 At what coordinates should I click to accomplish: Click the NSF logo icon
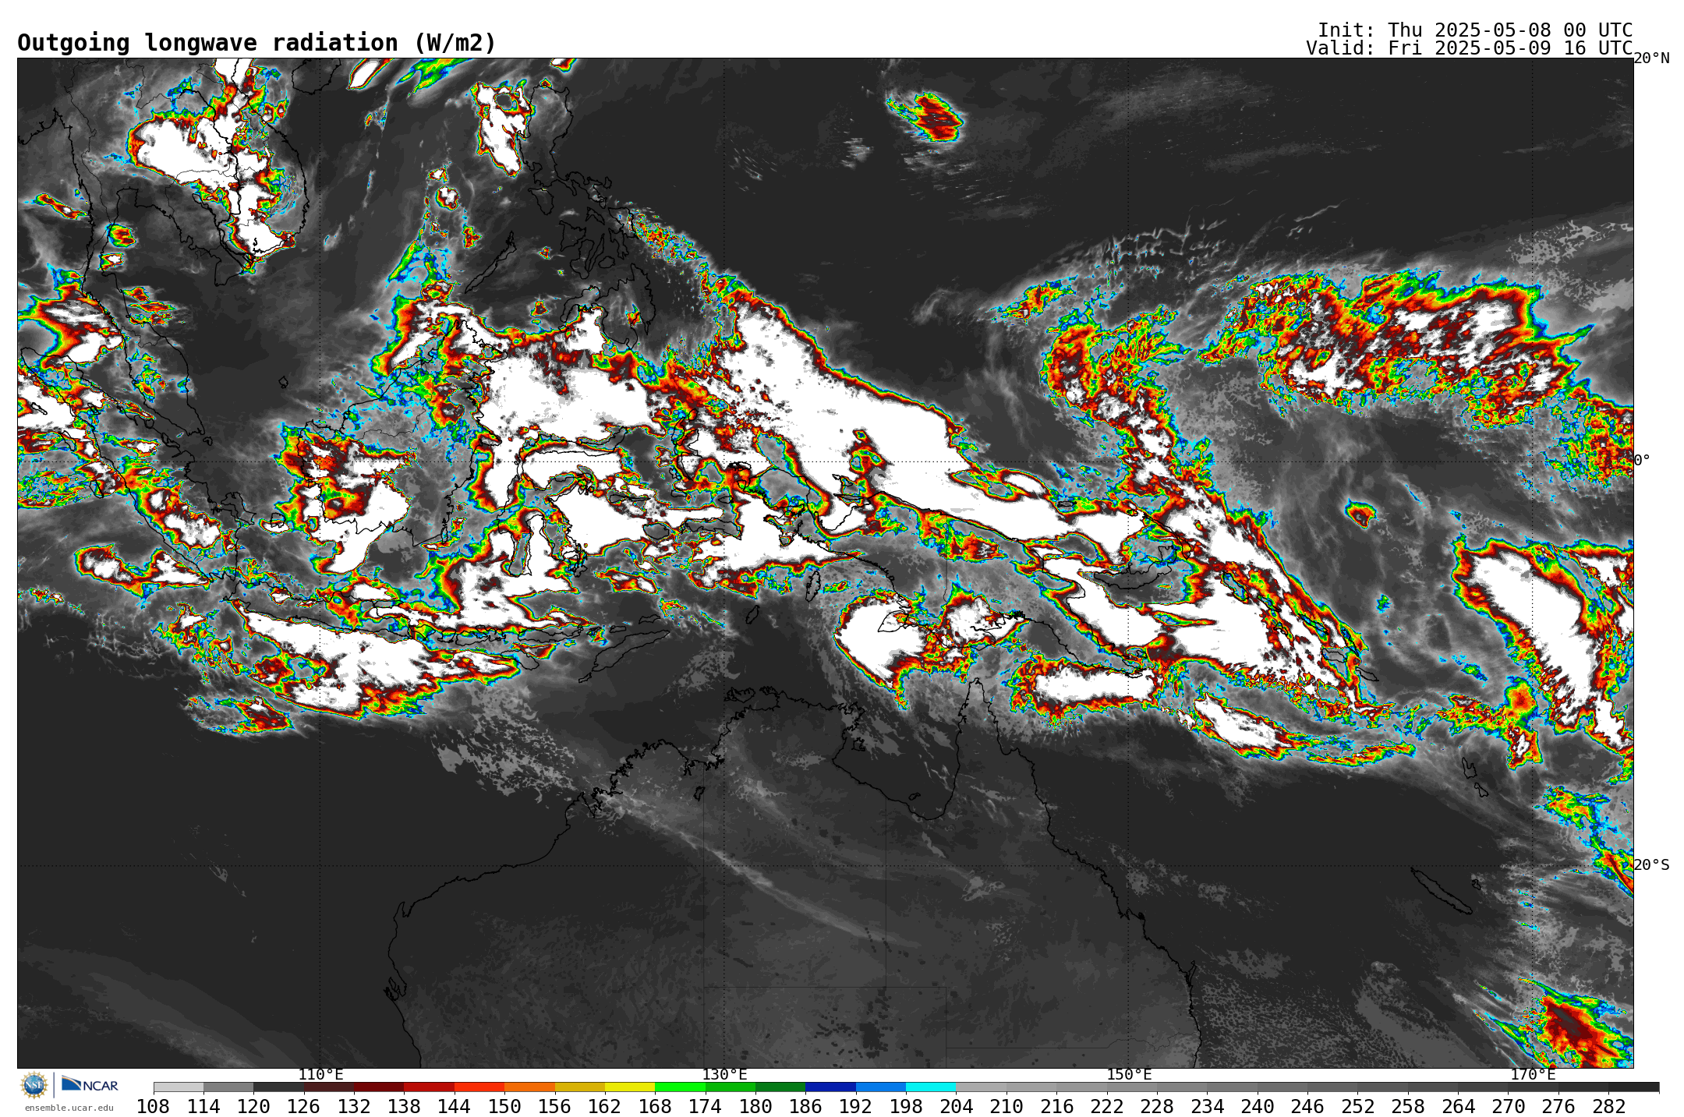34,1084
